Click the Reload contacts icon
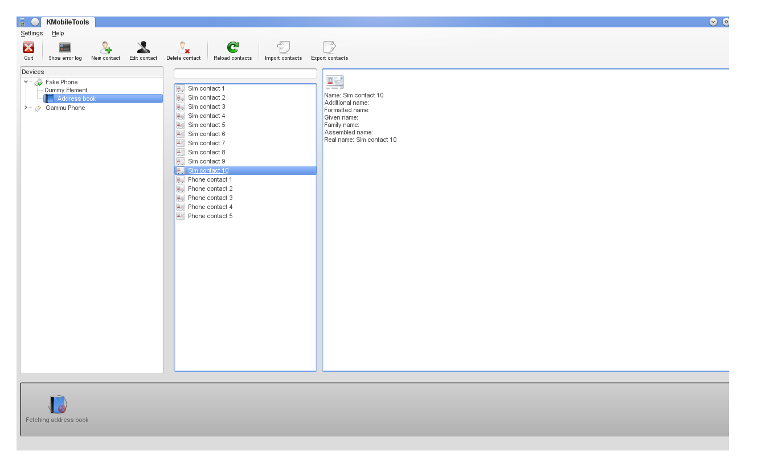Image resolution: width=762 pixels, height=467 pixels. pos(233,48)
